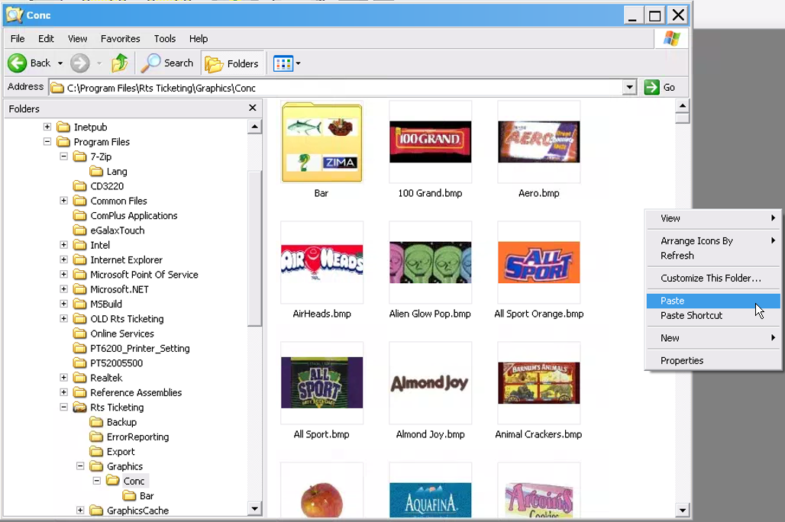Choose Refresh in context menu
The height and width of the screenshot is (522, 785).
click(713, 255)
